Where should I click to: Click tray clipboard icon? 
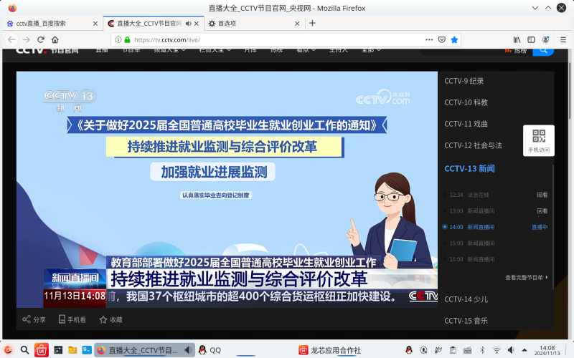(x=453, y=350)
